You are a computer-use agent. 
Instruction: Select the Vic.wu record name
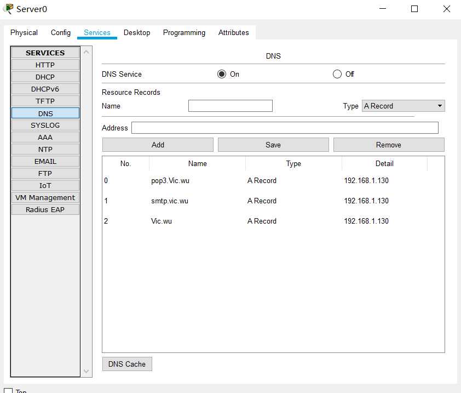coord(162,221)
